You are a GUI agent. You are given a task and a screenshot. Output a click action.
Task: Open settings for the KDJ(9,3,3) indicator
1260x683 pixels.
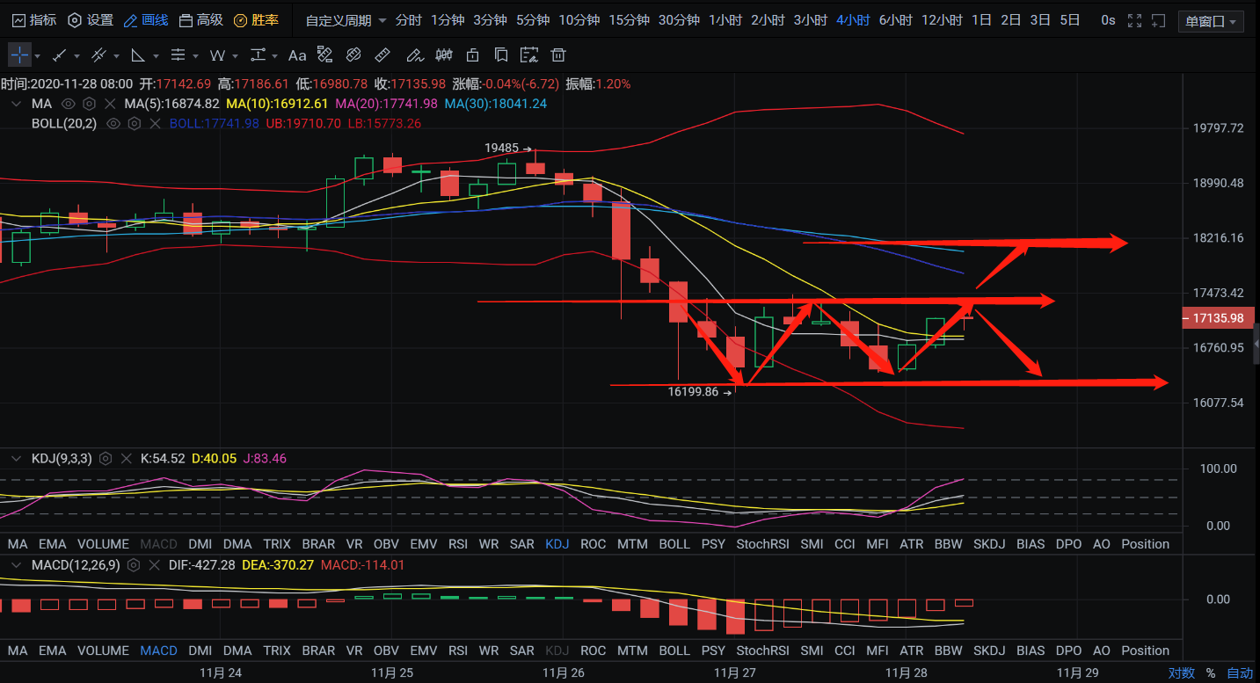pos(106,458)
